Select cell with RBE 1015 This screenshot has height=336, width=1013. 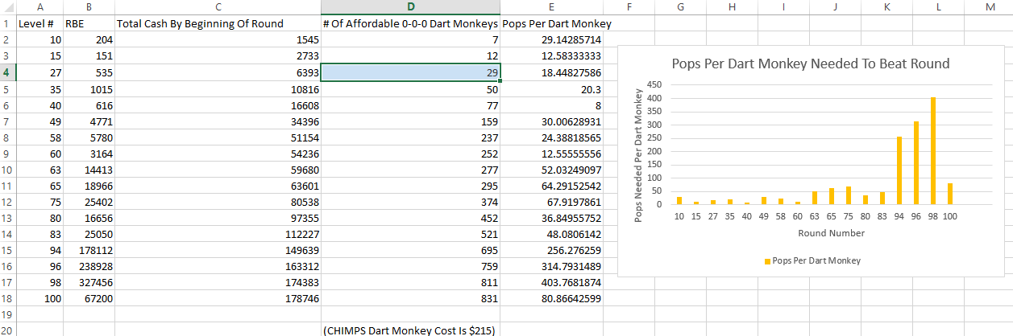(x=89, y=88)
